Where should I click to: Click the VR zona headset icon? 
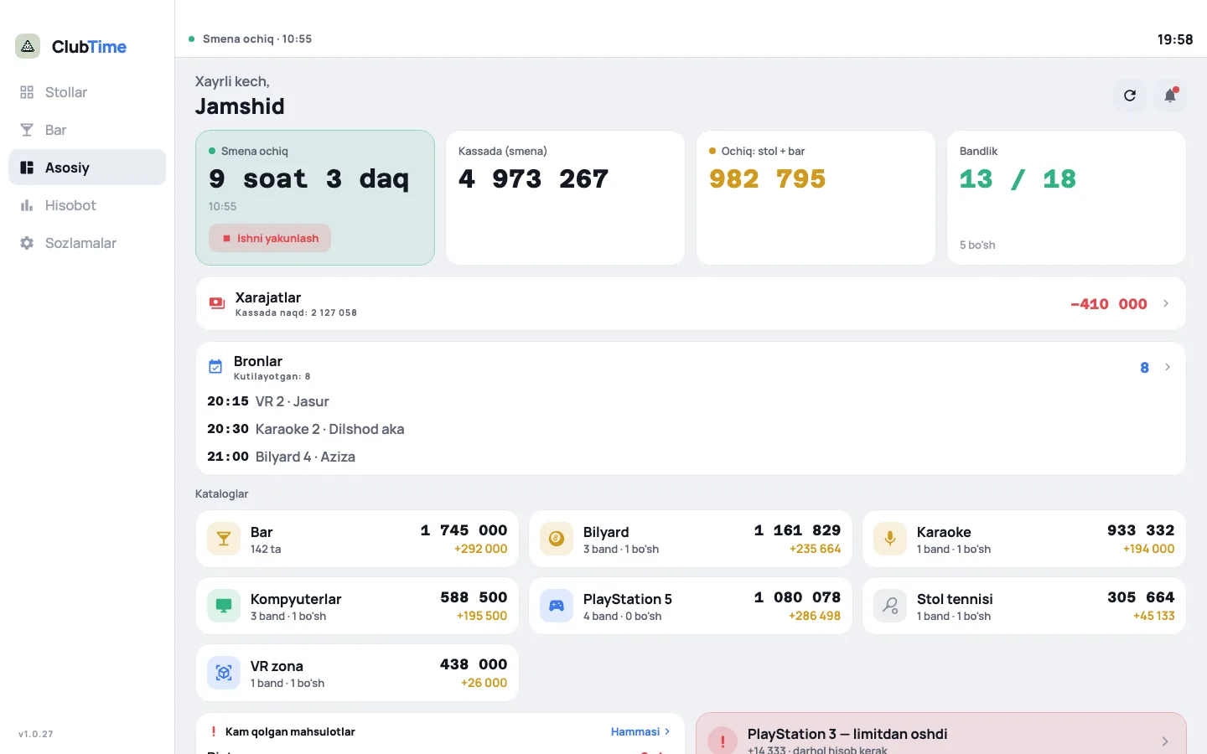click(224, 673)
